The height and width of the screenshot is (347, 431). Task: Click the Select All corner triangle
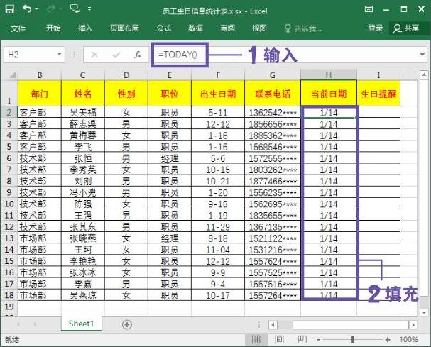tap(12, 75)
